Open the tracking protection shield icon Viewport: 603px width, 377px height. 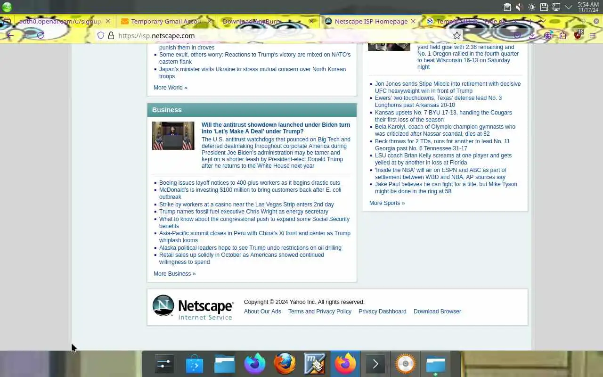pyautogui.click(x=100, y=35)
